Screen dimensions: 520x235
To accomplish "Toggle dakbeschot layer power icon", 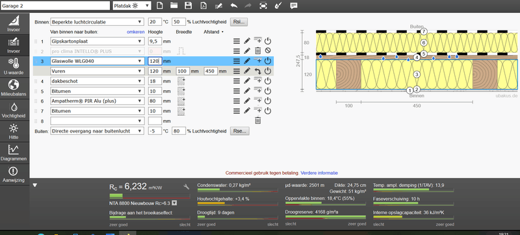I will [268, 81].
